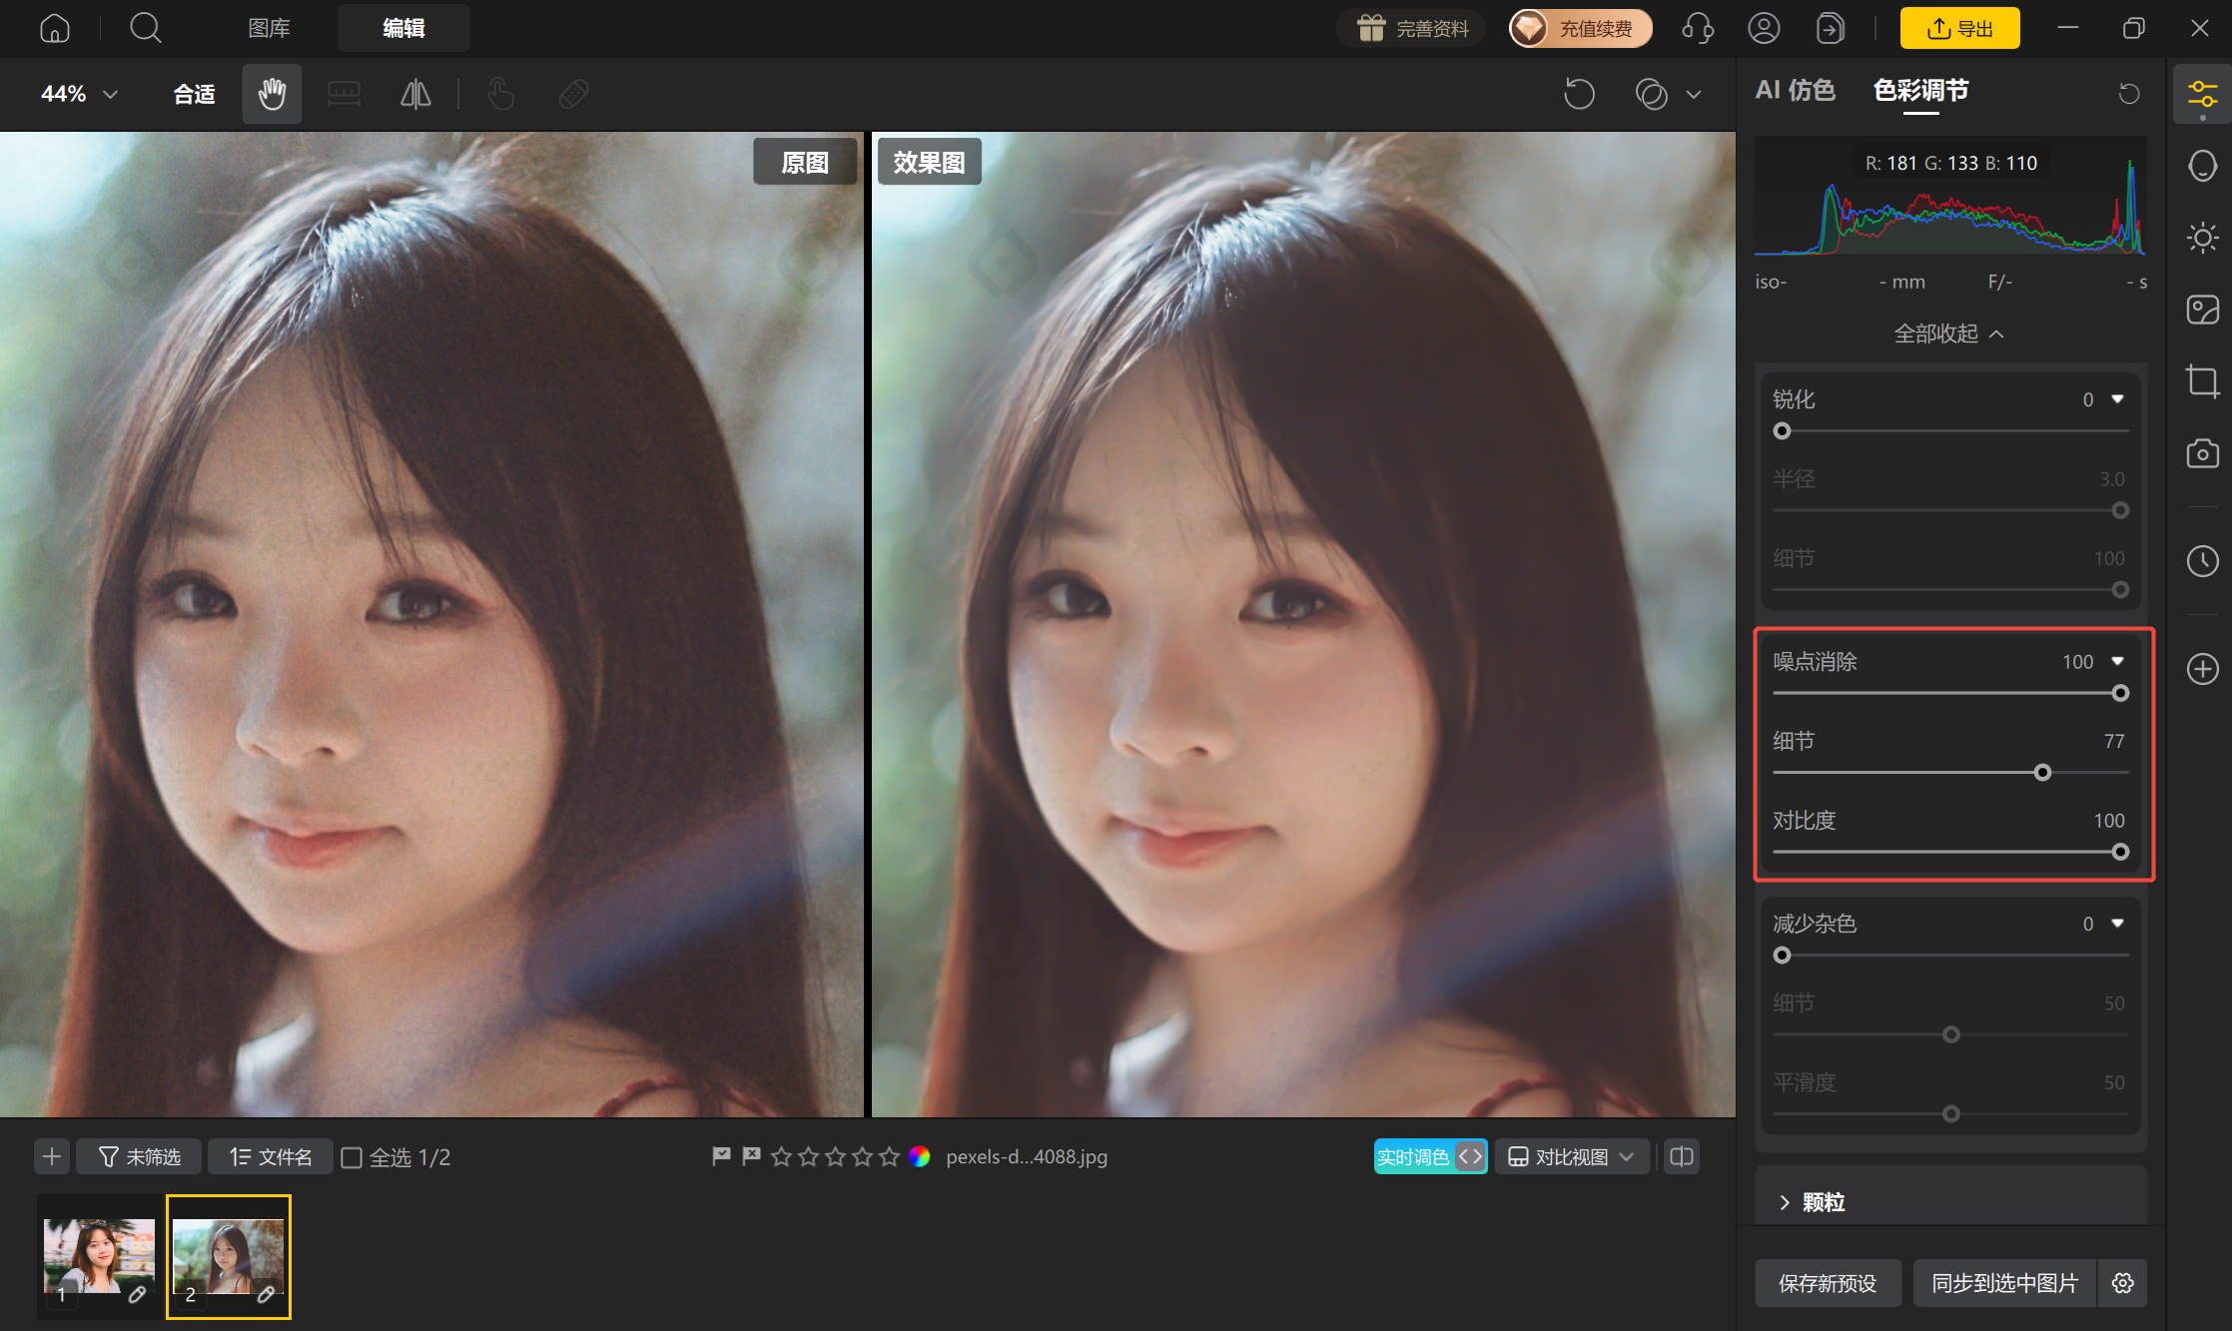The width and height of the screenshot is (2232, 1331).
Task: Open the camera snapshot sidebar icon
Action: tap(2202, 453)
